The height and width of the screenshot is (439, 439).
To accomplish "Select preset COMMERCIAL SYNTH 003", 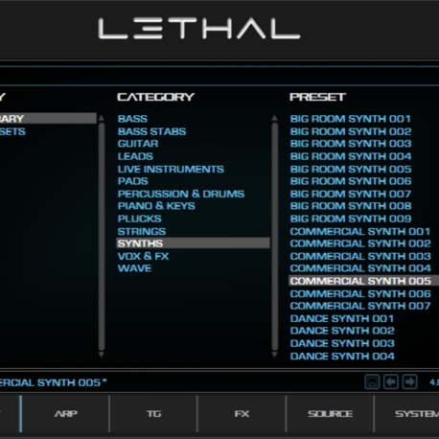I will (360, 256).
